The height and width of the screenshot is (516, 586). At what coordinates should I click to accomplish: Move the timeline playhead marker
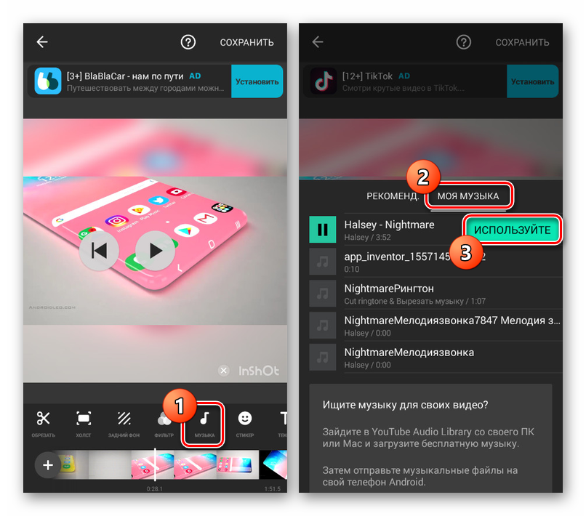[155, 465]
